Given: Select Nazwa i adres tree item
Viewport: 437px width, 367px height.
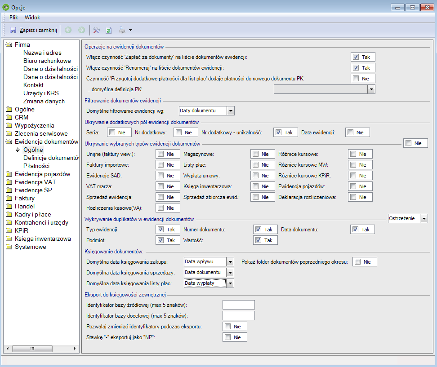Looking at the screenshot, I should tap(42, 53).
